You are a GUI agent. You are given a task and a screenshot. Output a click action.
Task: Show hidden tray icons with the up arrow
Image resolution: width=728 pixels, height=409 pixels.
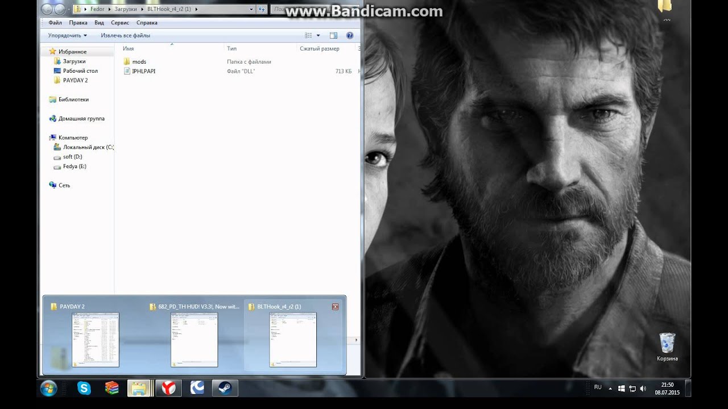click(x=610, y=389)
